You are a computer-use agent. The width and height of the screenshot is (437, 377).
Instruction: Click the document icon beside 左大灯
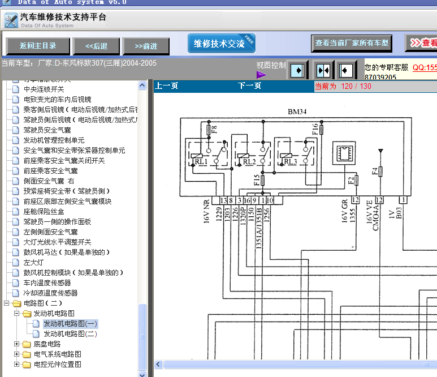tap(16, 262)
